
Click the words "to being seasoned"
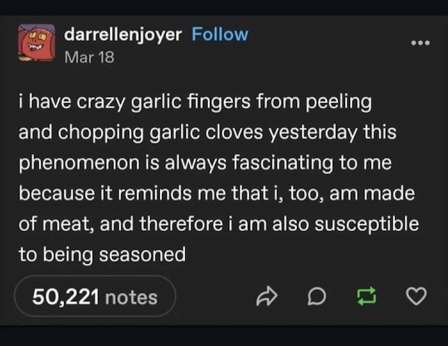[101, 255]
